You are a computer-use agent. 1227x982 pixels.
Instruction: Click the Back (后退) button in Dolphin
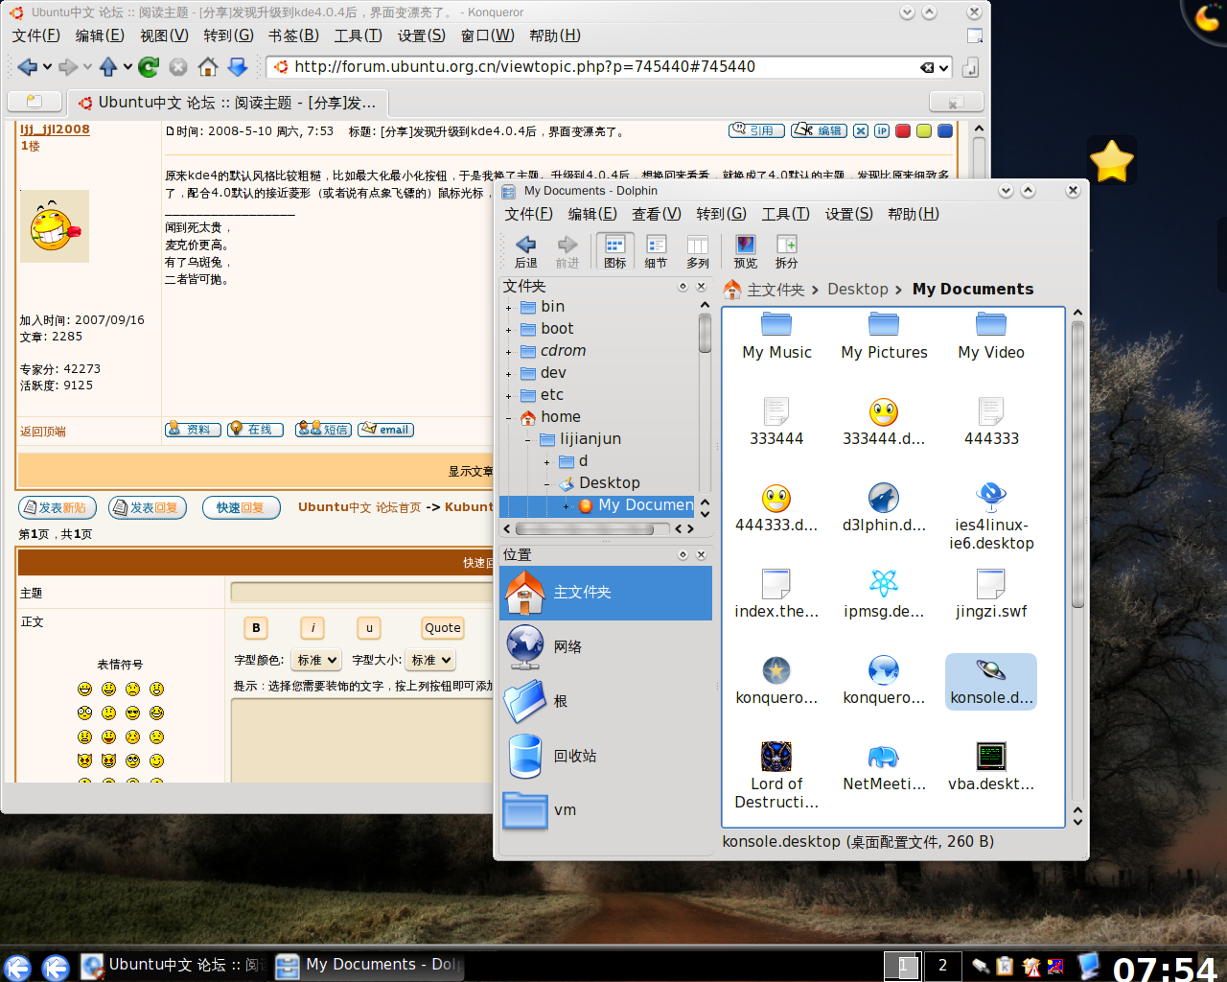click(x=525, y=251)
